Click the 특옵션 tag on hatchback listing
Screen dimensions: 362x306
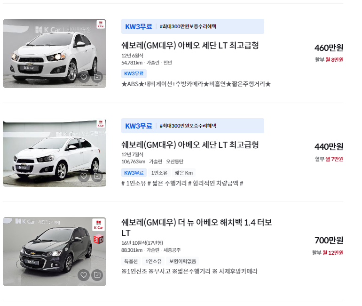click(131, 261)
